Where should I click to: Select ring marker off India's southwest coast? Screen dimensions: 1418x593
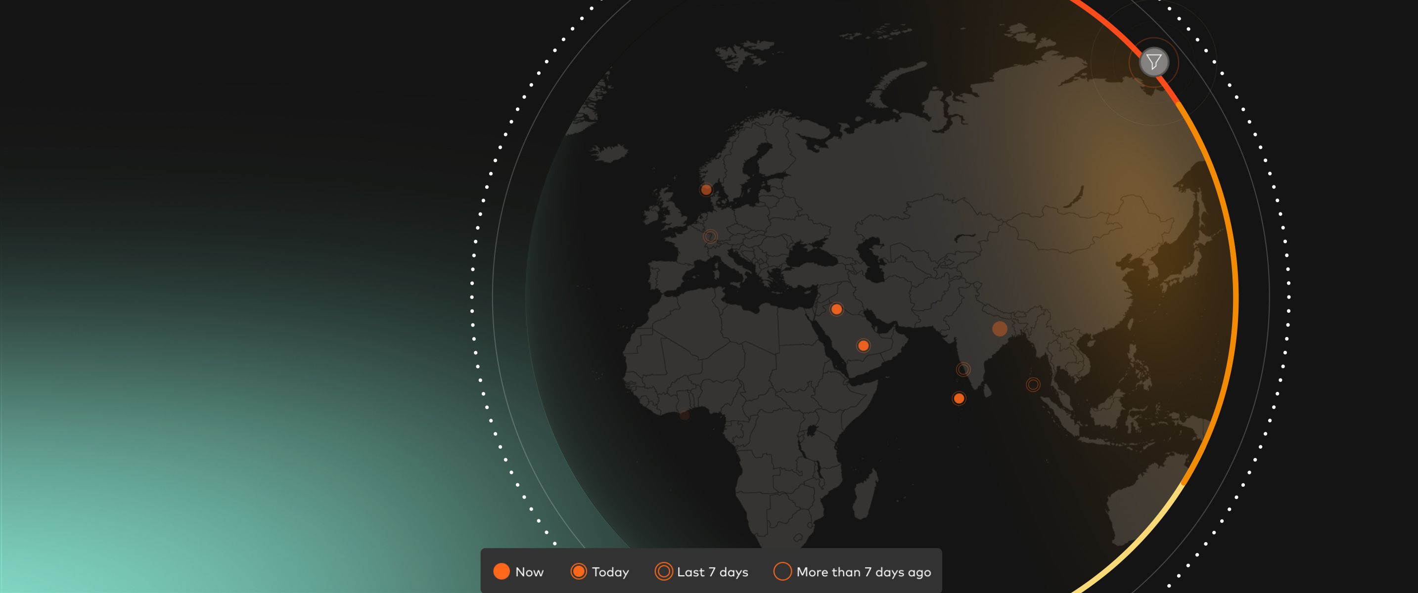(x=963, y=369)
